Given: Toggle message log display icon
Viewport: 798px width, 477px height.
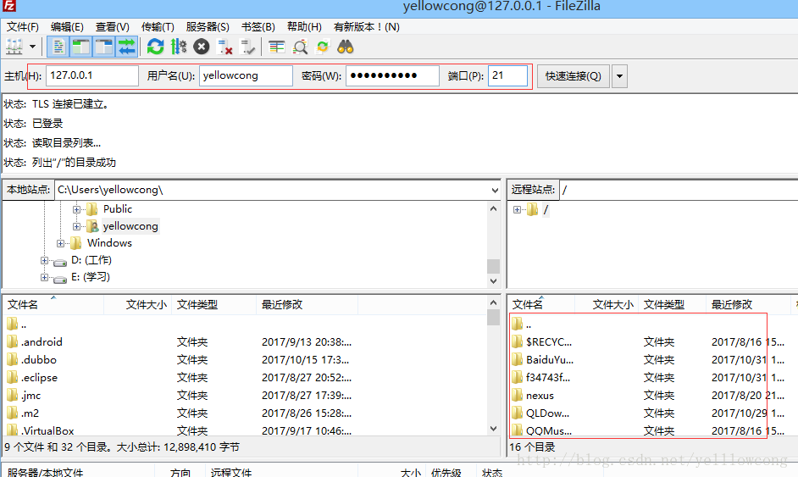Looking at the screenshot, I should pyautogui.click(x=58, y=47).
